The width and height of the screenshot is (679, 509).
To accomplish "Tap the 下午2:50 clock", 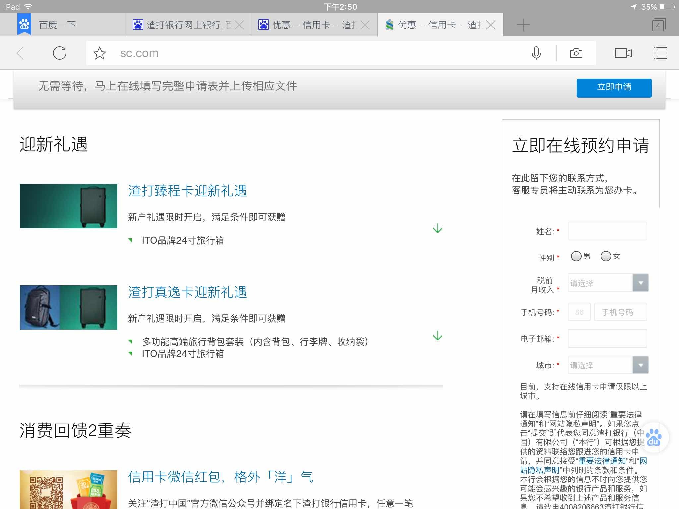I will coord(340,7).
